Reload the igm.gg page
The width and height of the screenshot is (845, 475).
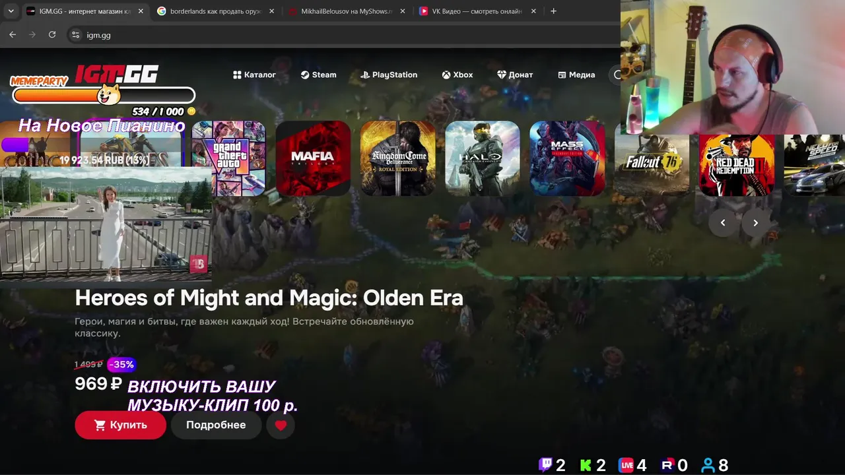[x=52, y=35]
